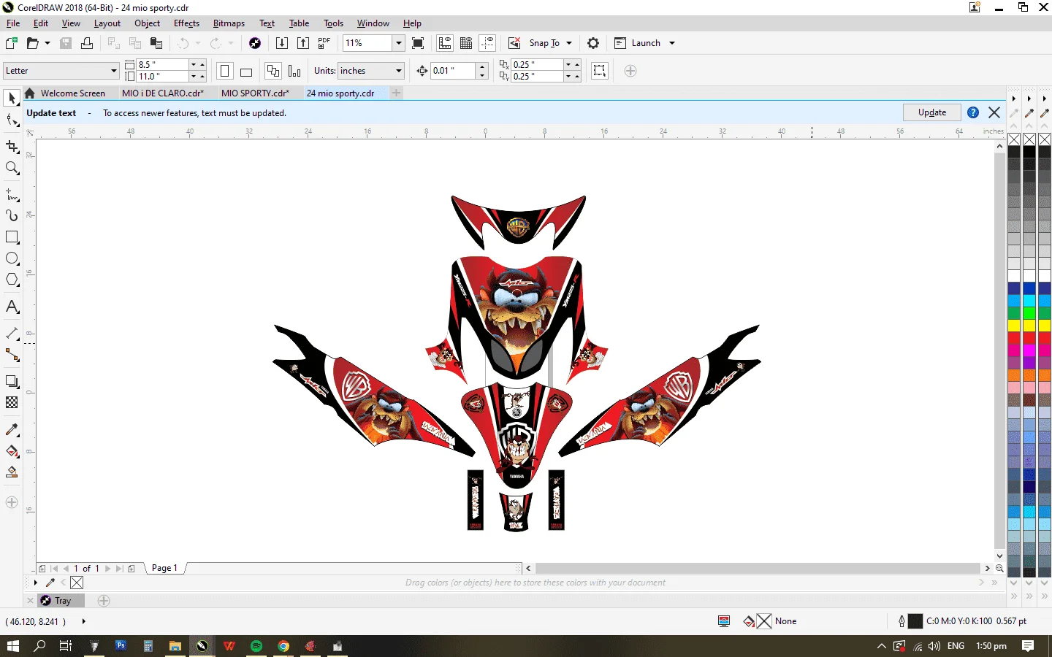This screenshot has height=657, width=1052.
Task: Toggle the Show Grid button
Action: (x=466, y=43)
